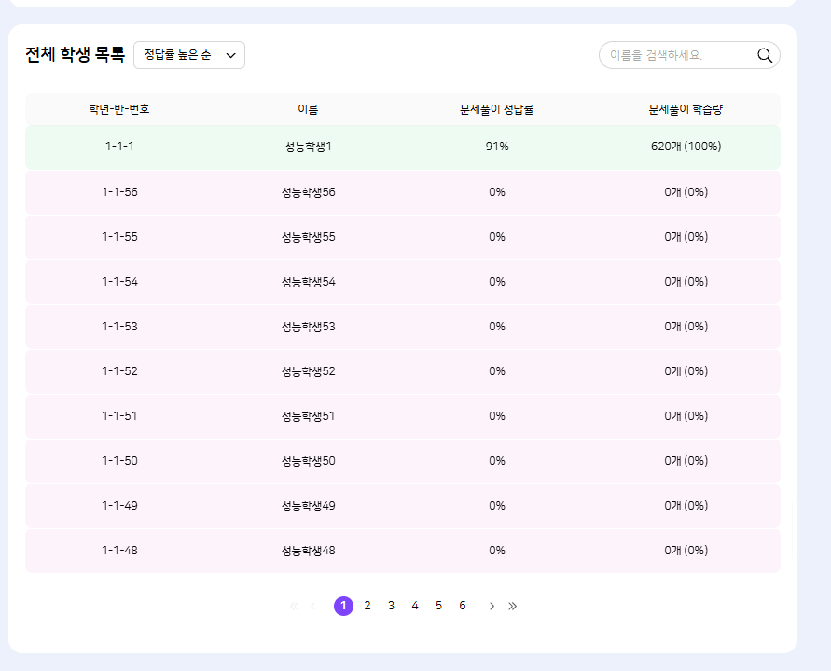This screenshot has height=671, width=831.
Task: Switch to page 5
Action: [438, 606]
